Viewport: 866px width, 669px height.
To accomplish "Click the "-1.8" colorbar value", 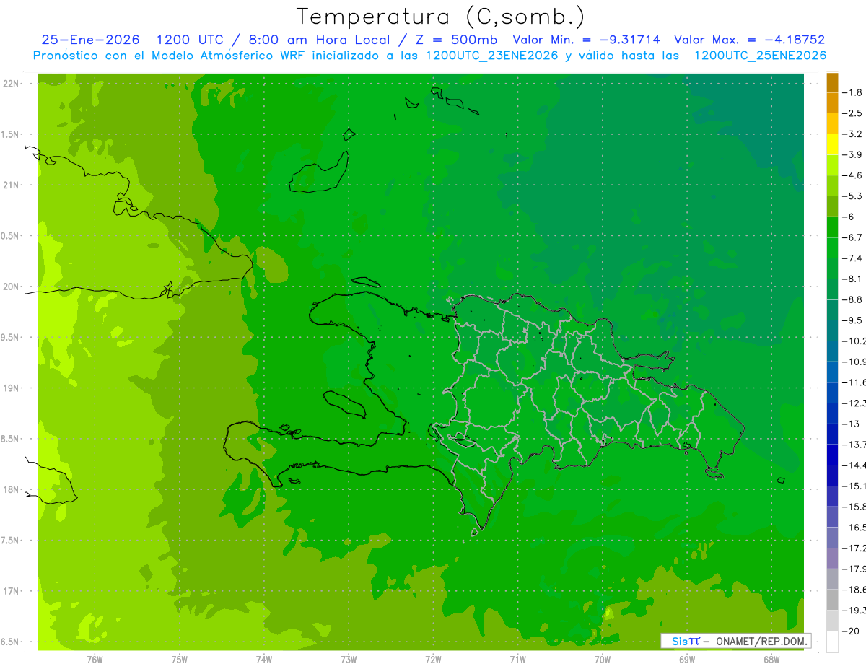I will [853, 92].
